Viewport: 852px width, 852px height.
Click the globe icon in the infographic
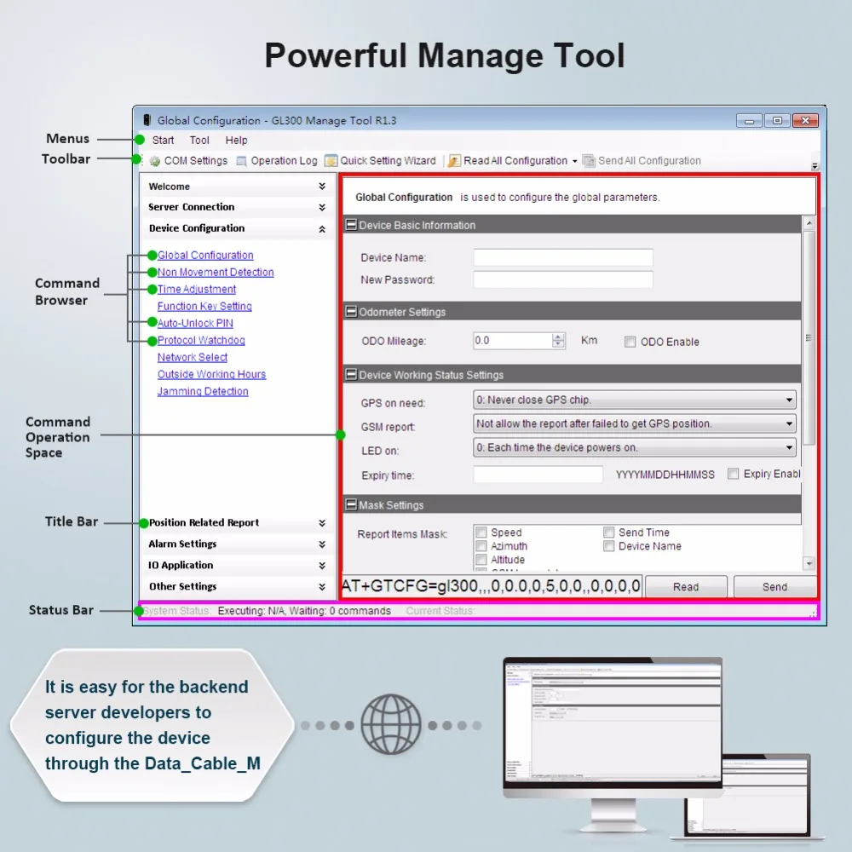pyautogui.click(x=391, y=724)
